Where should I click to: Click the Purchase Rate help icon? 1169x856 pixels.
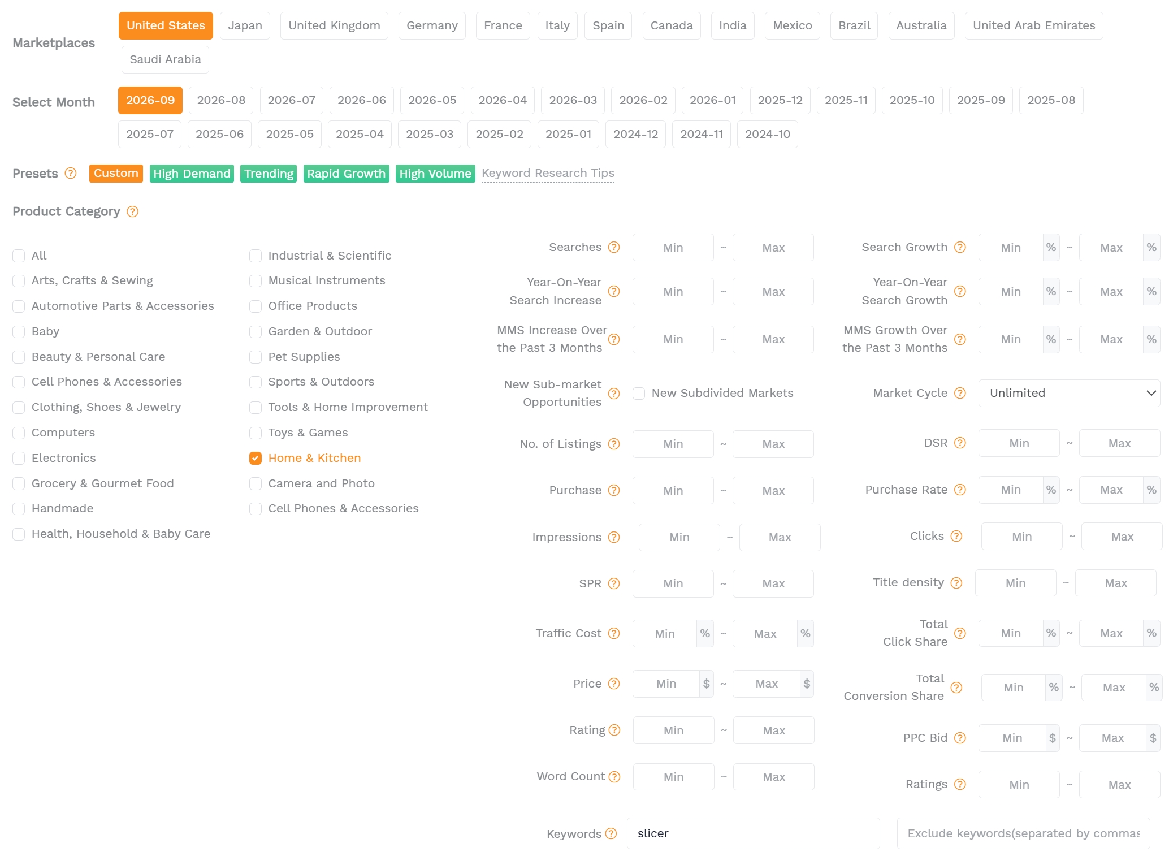960,490
